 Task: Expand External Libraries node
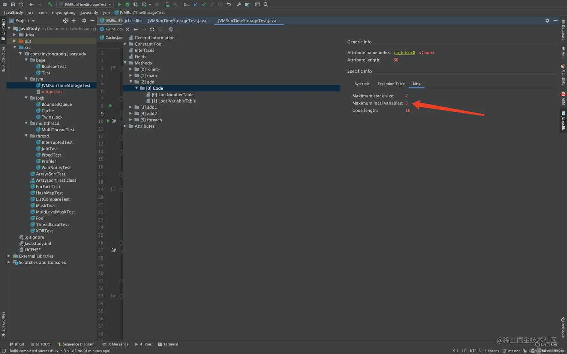point(9,256)
